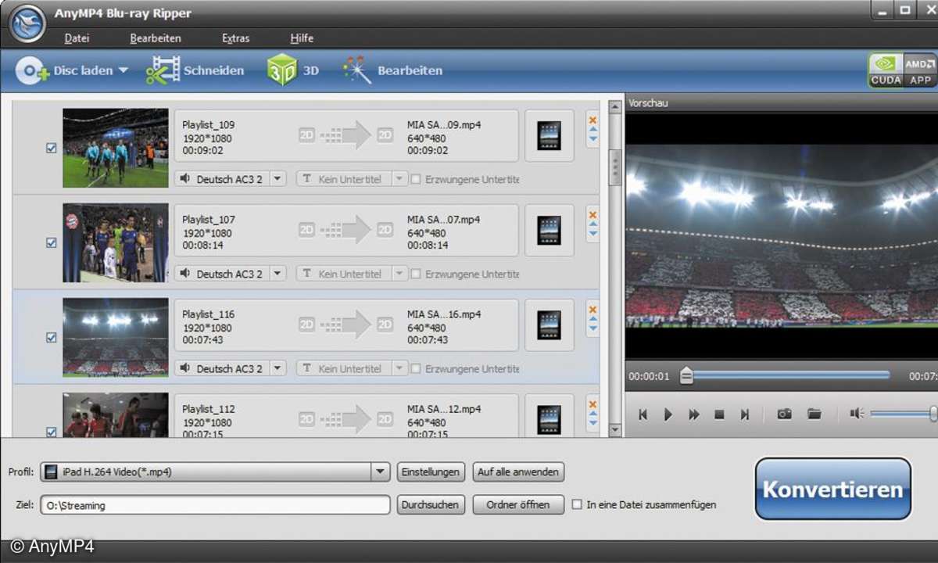Skip to previous chapter in preview
938x563 pixels.
point(643,414)
